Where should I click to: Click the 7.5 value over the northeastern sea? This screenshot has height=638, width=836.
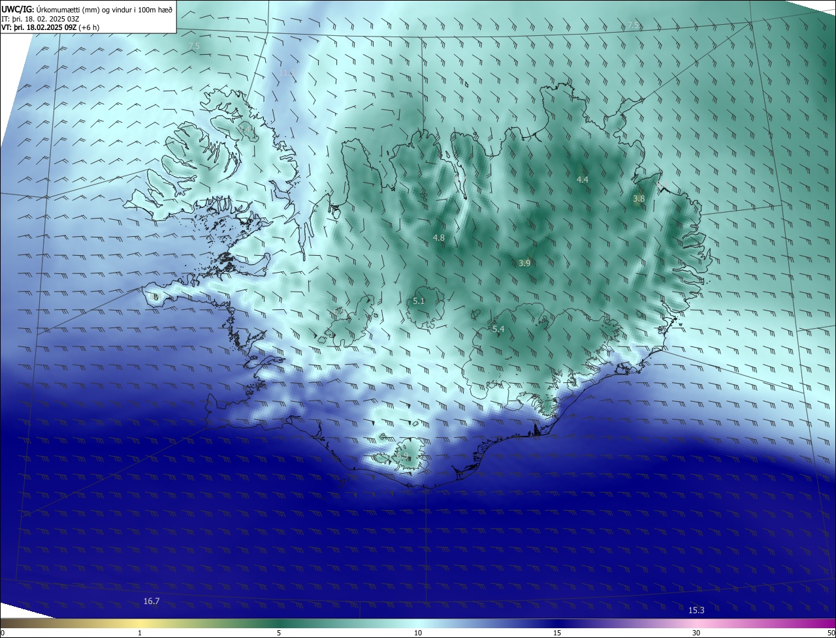click(x=633, y=25)
